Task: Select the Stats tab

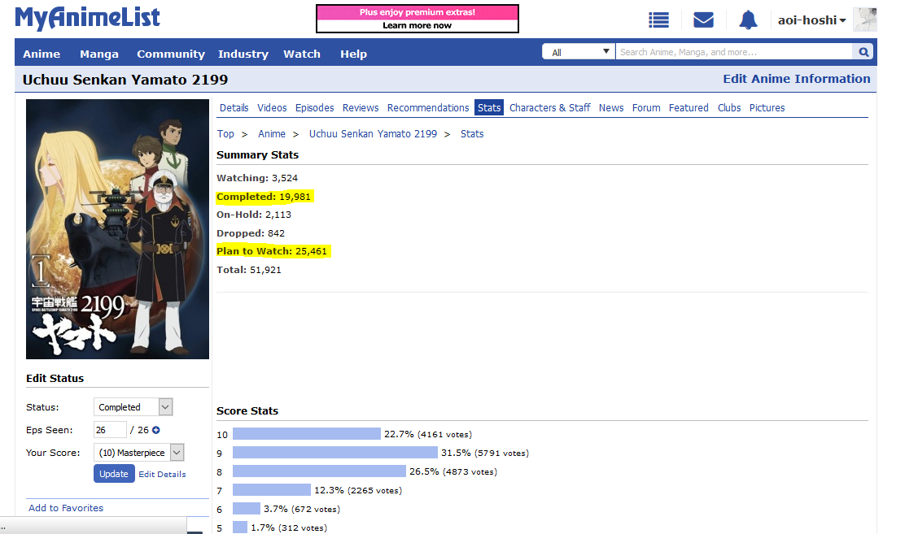Action: [489, 107]
